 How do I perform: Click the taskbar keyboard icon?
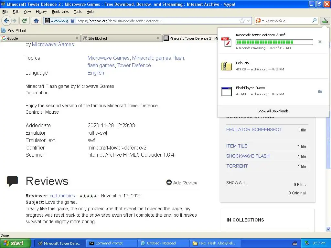pyautogui.click(x=295, y=243)
